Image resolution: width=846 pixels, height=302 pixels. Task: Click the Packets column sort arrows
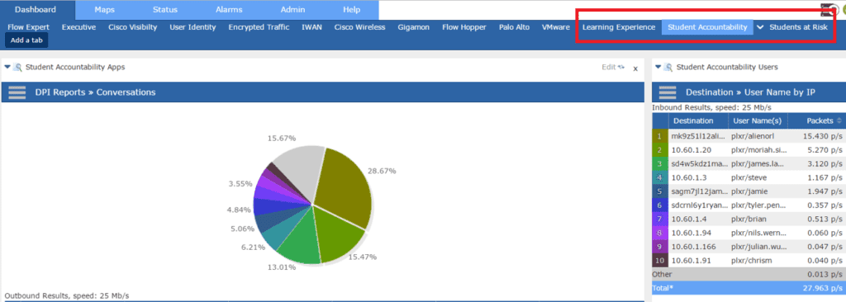(839, 120)
